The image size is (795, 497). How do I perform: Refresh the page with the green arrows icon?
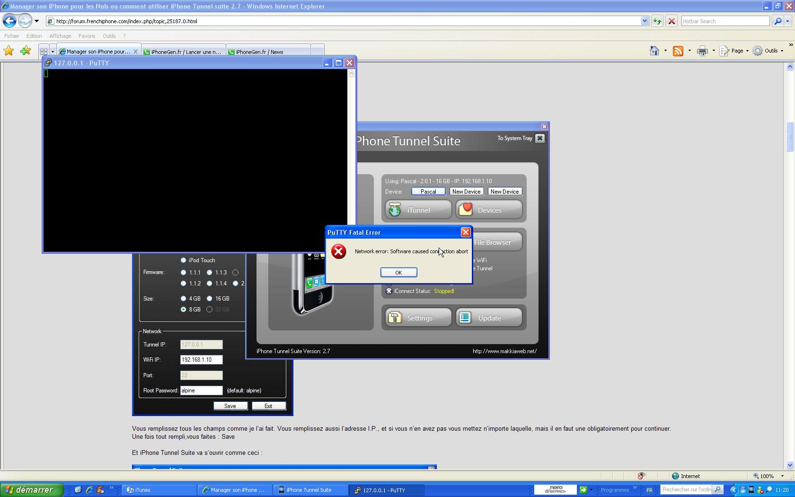[x=657, y=21]
